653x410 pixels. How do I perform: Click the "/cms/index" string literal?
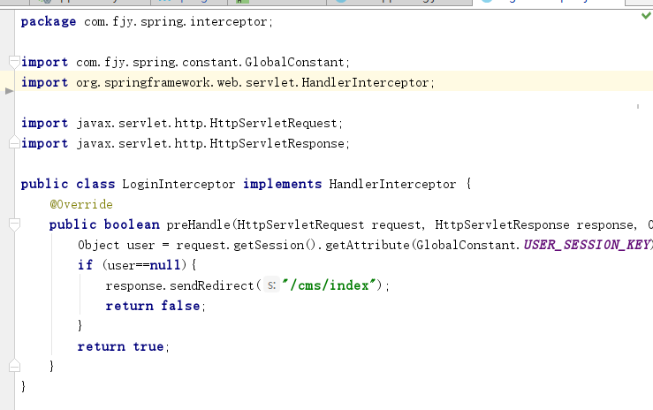(x=330, y=285)
